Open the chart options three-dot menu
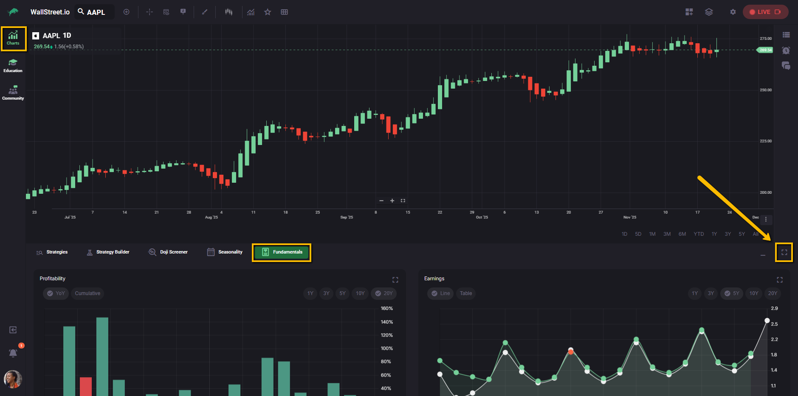This screenshot has width=798, height=396. click(x=766, y=220)
